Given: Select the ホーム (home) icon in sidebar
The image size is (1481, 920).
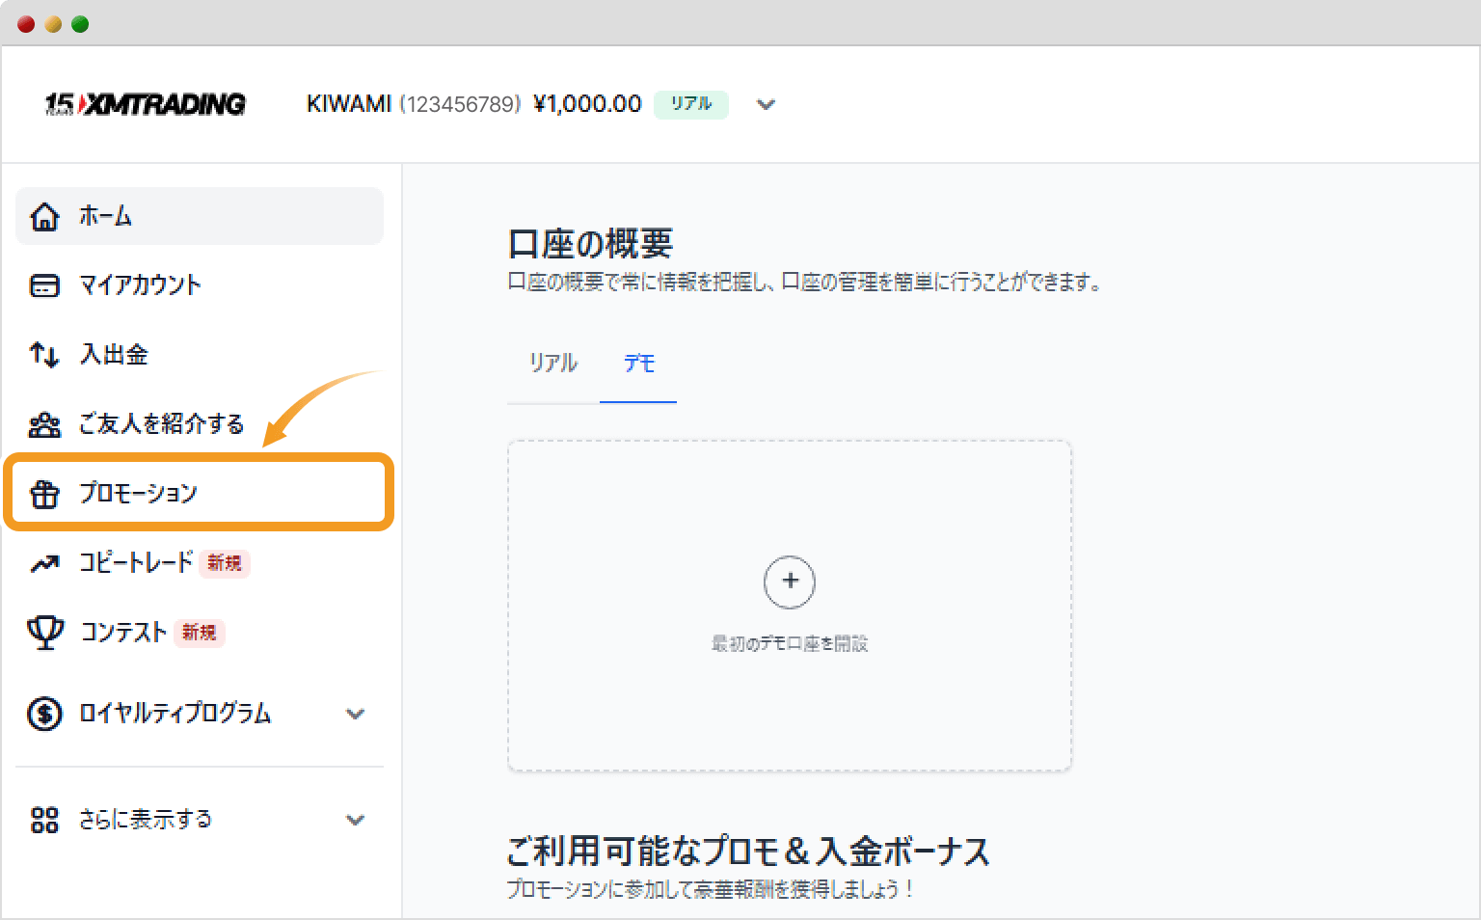Looking at the screenshot, I should click(x=44, y=216).
